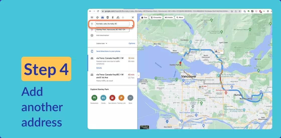Click the Add destination label

pos(103,35)
